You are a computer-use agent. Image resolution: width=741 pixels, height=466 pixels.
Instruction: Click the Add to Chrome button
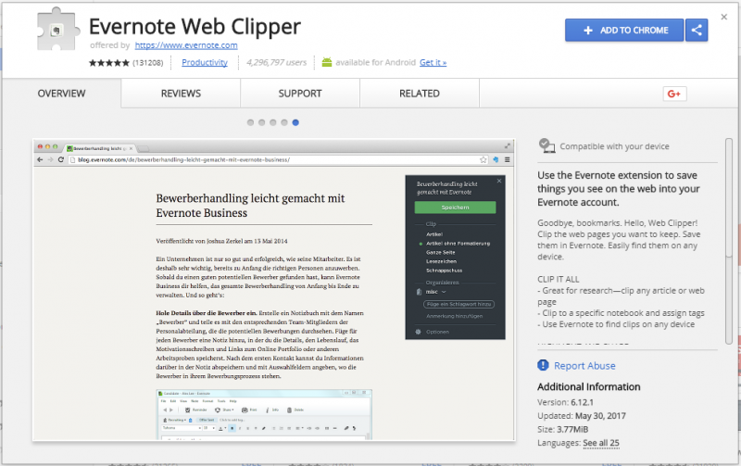pos(624,31)
